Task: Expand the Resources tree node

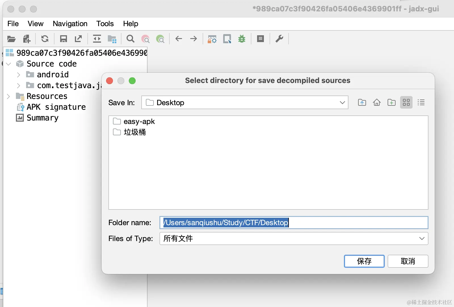Action: (x=9, y=96)
